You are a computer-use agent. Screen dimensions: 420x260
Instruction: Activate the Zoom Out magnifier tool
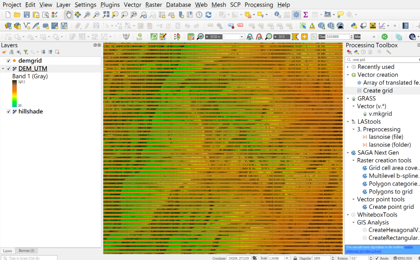point(96,15)
